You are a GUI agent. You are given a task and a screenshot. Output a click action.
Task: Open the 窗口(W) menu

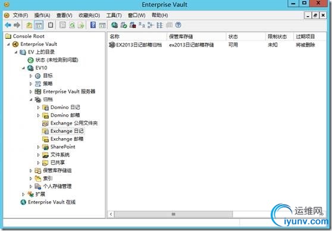coord(137,15)
